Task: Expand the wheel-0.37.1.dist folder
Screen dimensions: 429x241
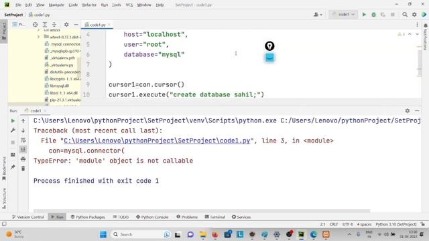Action: pos(38,37)
